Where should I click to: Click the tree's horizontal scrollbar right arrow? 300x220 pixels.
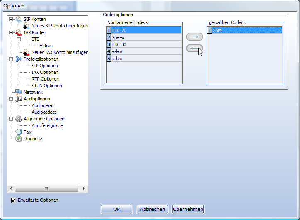tap(84, 188)
